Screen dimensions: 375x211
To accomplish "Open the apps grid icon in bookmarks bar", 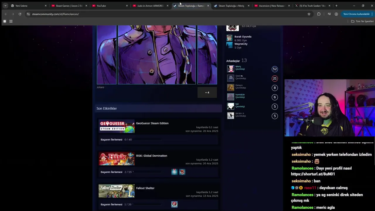I will coord(11,21).
